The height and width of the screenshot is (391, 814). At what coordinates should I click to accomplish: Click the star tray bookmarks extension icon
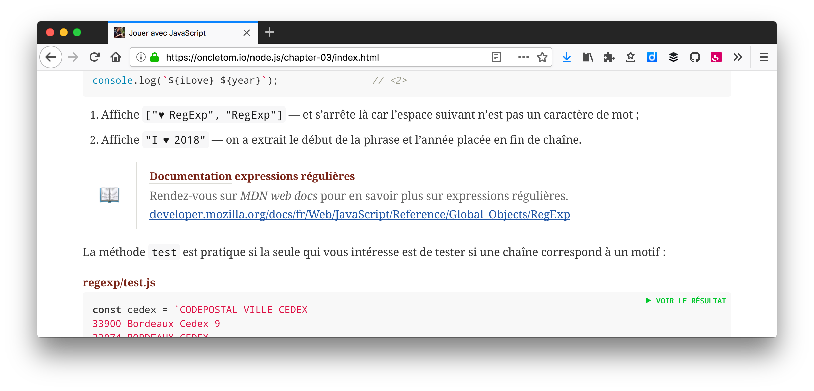coord(631,57)
